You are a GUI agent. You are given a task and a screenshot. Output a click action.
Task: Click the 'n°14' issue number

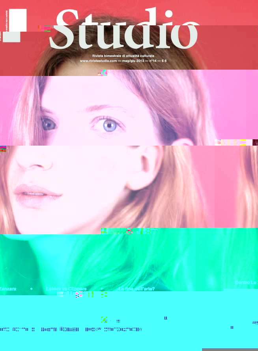[153, 61]
